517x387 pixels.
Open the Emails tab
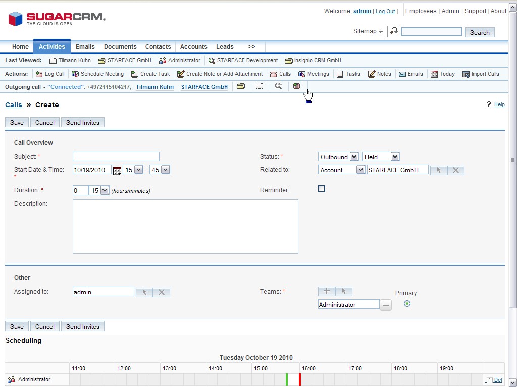85,47
